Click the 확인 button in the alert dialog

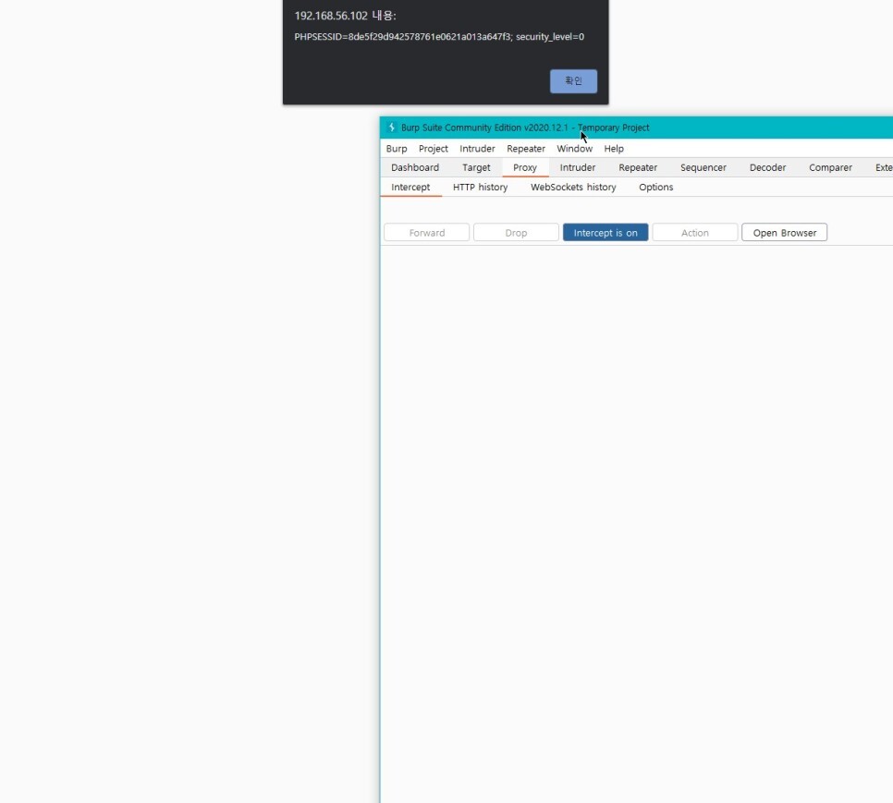point(573,80)
